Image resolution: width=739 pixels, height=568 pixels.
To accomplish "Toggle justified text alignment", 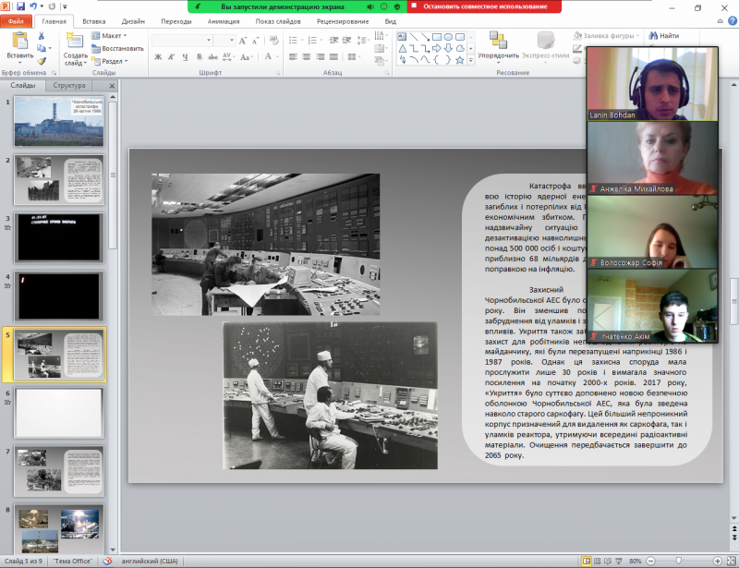I will [x=333, y=57].
